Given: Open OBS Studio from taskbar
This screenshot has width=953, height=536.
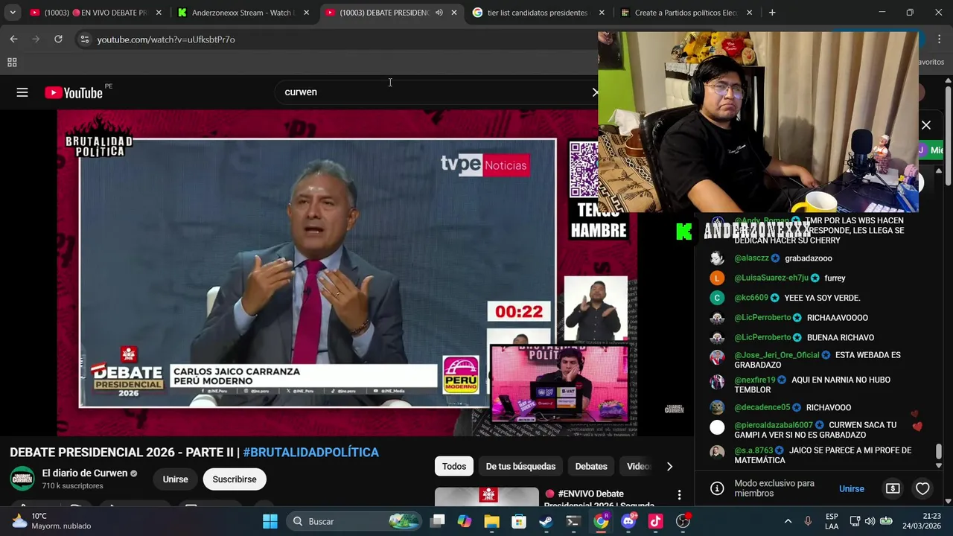Looking at the screenshot, I should click(683, 521).
